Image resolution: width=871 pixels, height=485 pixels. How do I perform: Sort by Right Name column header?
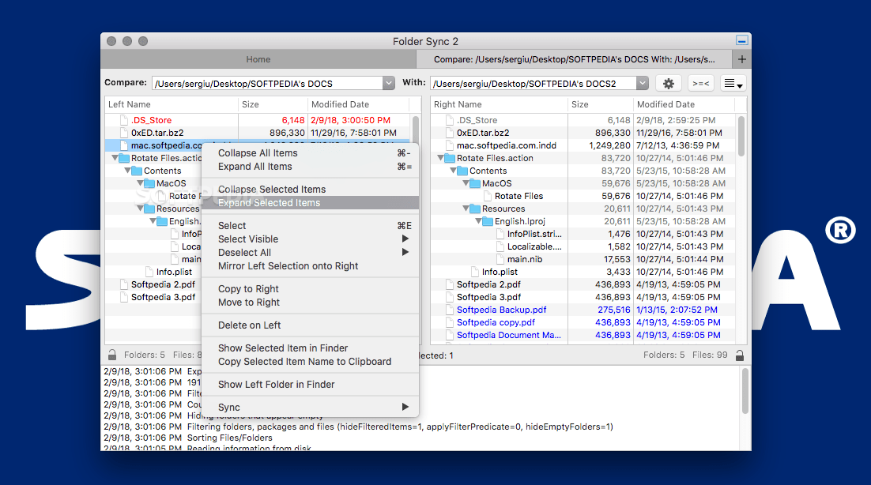499,104
